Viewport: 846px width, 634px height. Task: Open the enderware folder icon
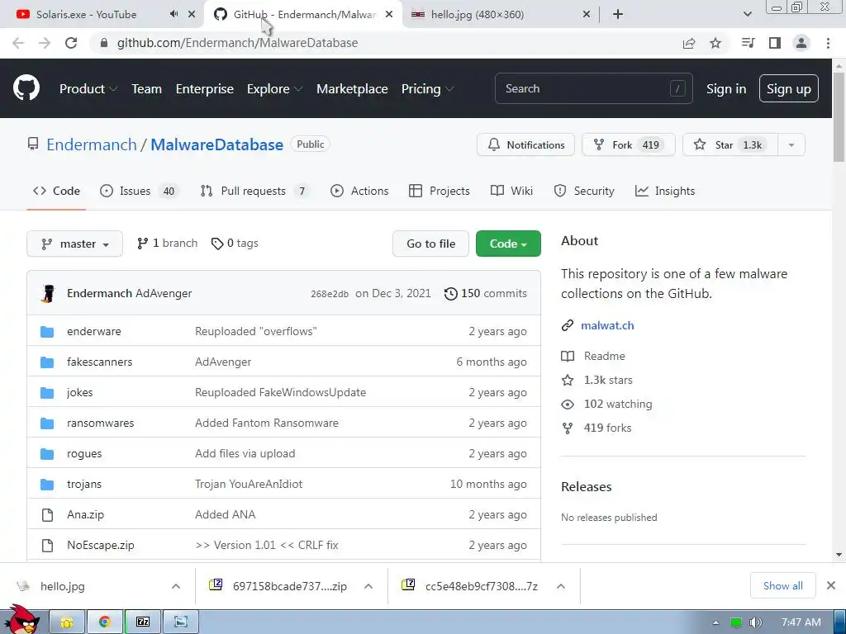tap(47, 332)
